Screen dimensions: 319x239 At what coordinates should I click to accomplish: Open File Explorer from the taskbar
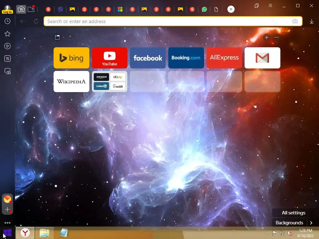click(x=45, y=233)
